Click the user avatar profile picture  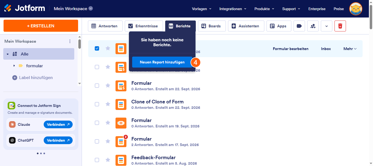(356, 9)
